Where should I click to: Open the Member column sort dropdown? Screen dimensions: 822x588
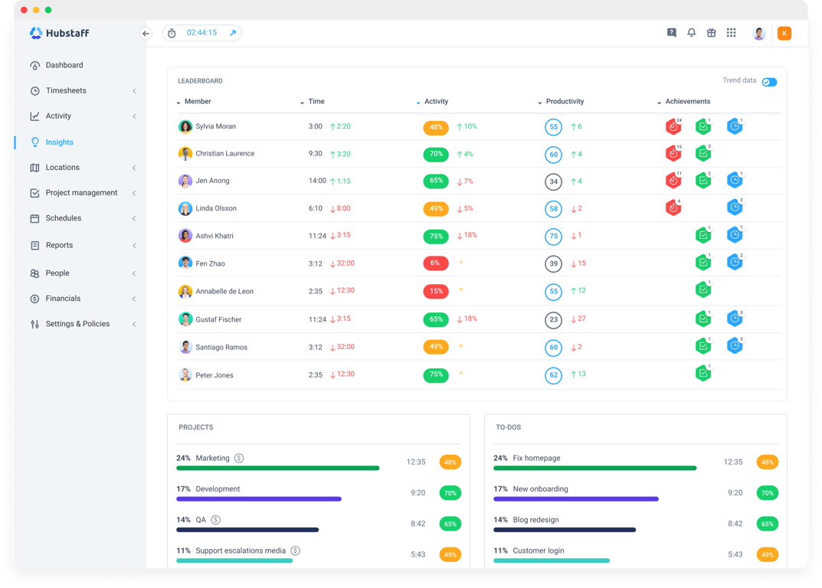(178, 101)
